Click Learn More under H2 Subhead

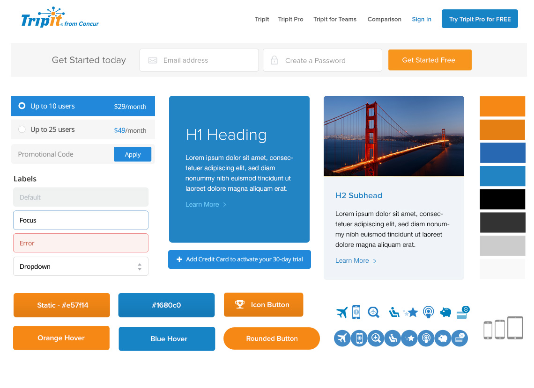pyautogui.click(x=352, y=260)
